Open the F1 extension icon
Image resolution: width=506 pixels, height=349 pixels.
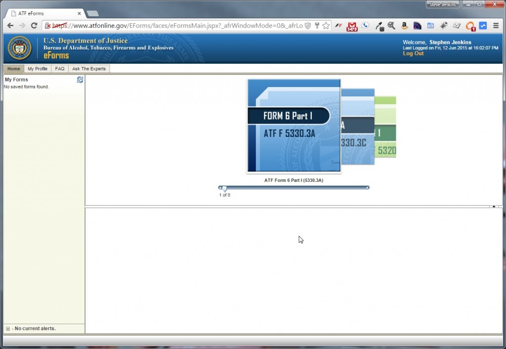point(338,26)
